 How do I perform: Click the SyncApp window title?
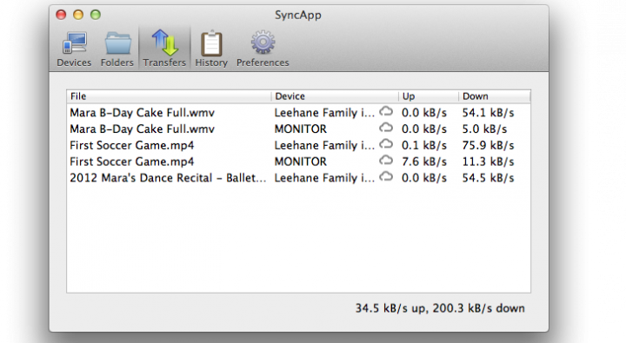tap(298, 15)
